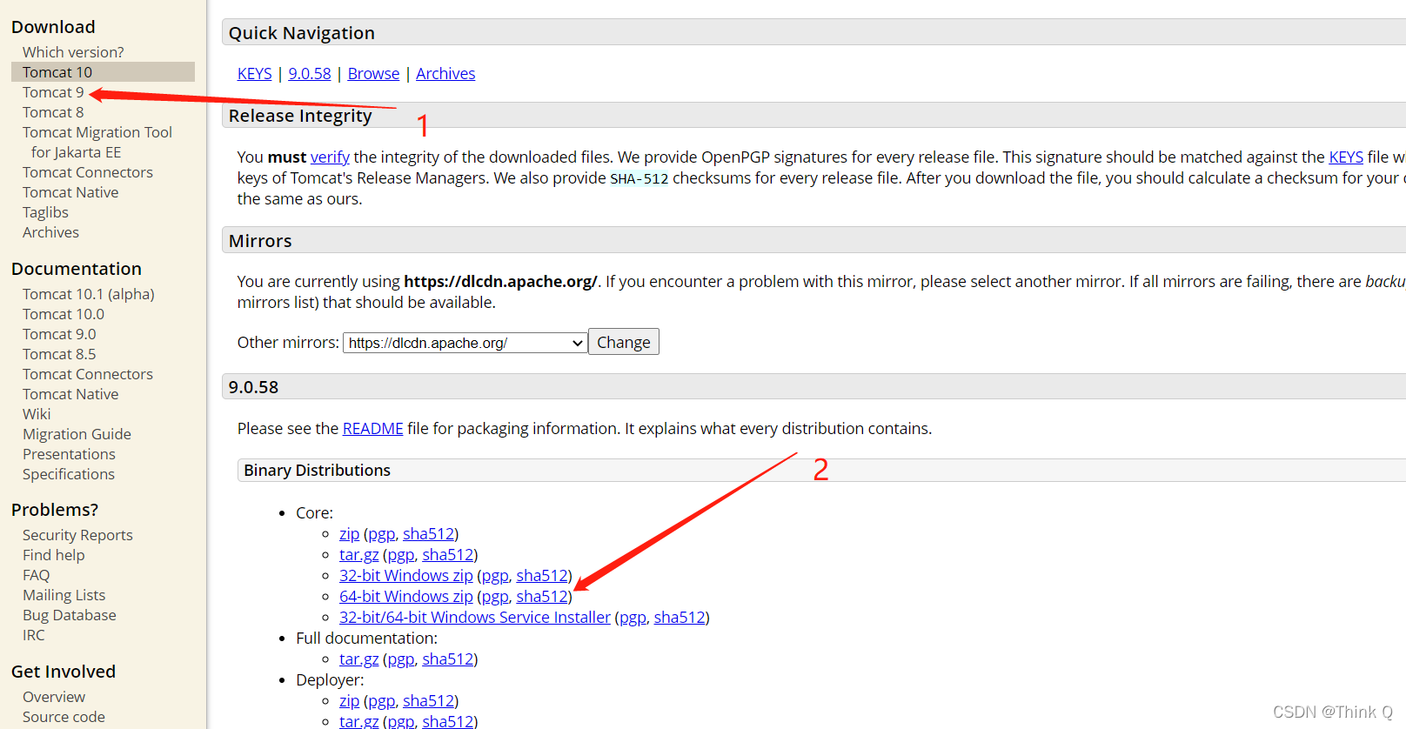Open the FAQ link
This screenshot has height=729, width=1406.
36,575
